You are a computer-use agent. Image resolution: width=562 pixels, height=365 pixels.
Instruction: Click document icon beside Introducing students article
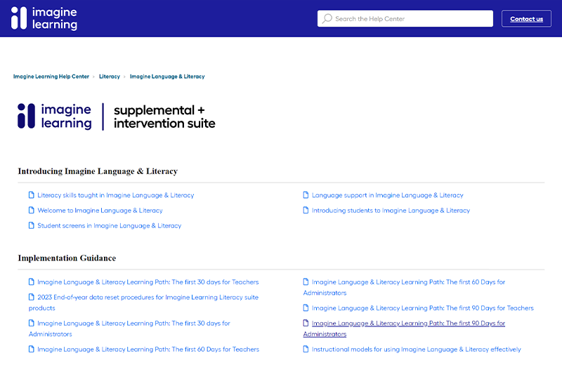[306, 211]
